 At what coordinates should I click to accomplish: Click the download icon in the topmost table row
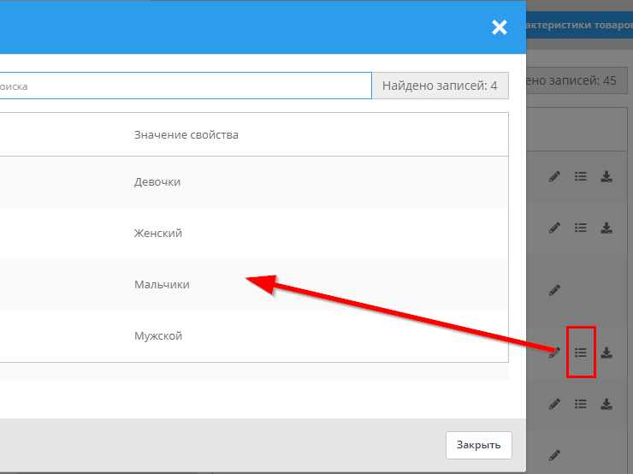pyautogui.click(x=606, y=176)
